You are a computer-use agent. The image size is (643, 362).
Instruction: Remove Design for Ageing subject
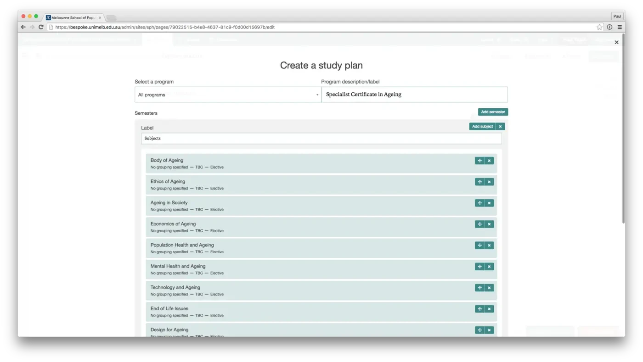(x=489, y=330)
